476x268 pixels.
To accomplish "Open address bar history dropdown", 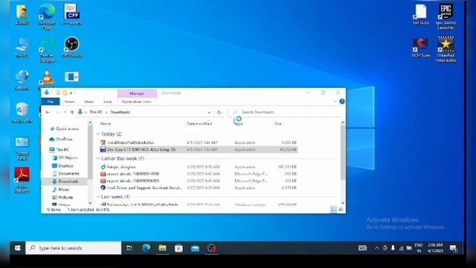I will pos(209,112).
